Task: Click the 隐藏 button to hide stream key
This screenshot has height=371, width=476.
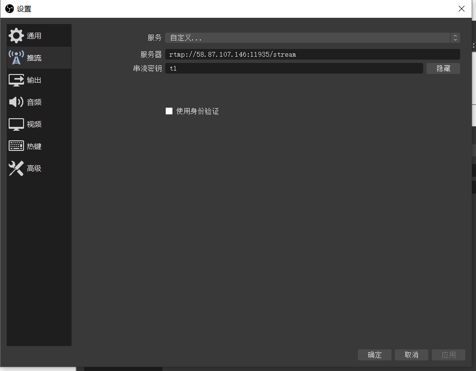Action: point(443,68)
